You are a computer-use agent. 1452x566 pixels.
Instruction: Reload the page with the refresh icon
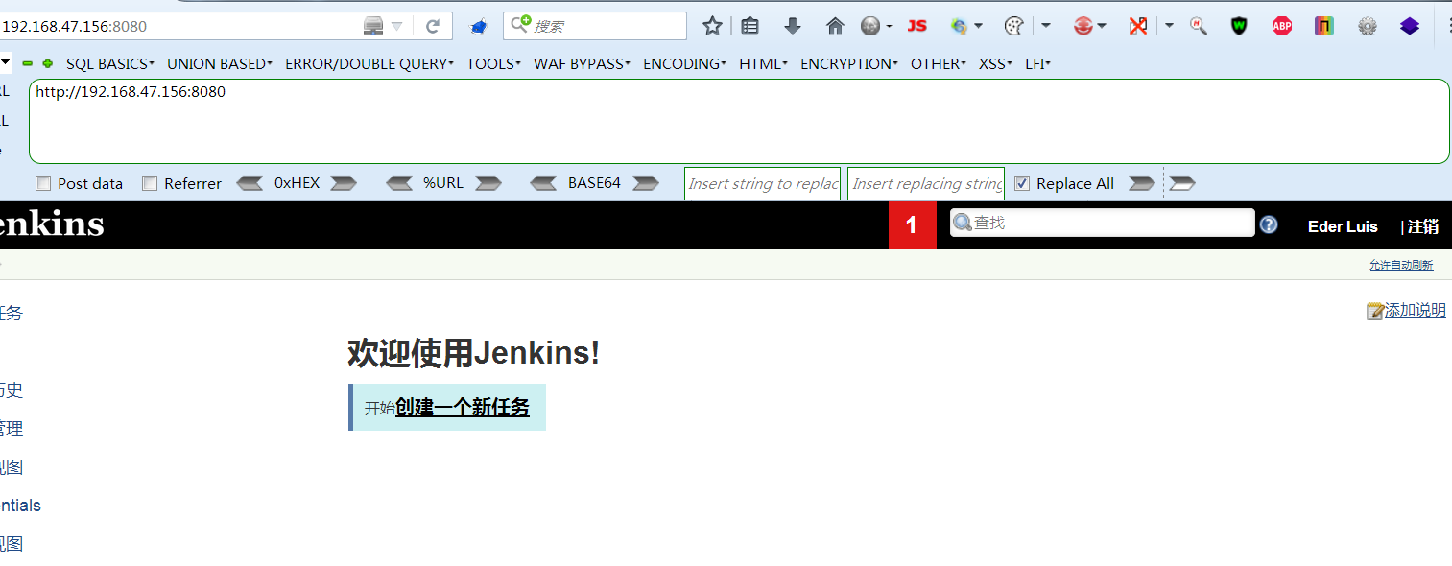433,26
